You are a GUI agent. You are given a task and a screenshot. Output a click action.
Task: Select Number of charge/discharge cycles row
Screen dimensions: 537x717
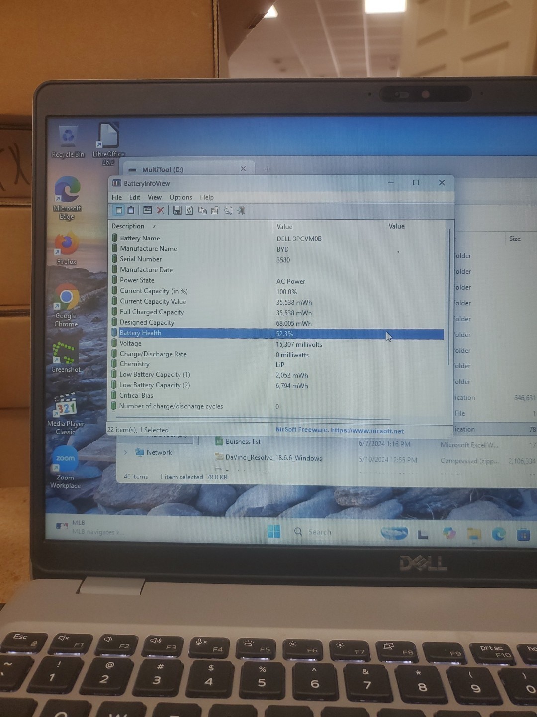pos(277,406)
